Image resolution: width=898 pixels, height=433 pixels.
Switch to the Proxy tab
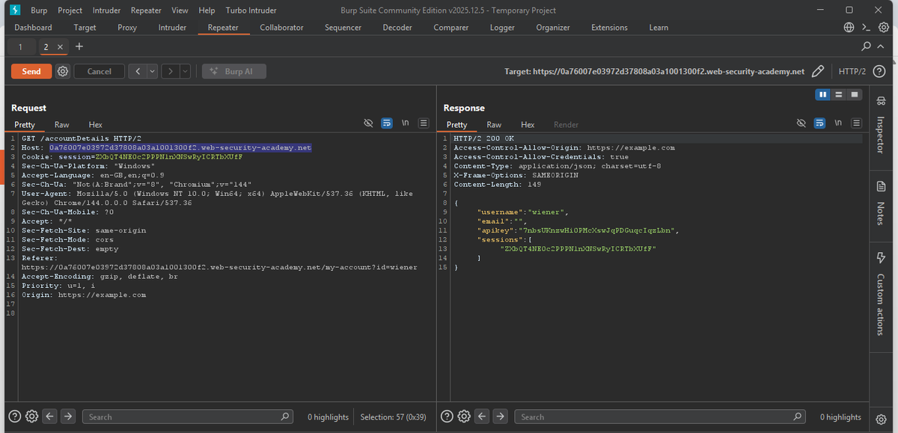tap(127, 28)
